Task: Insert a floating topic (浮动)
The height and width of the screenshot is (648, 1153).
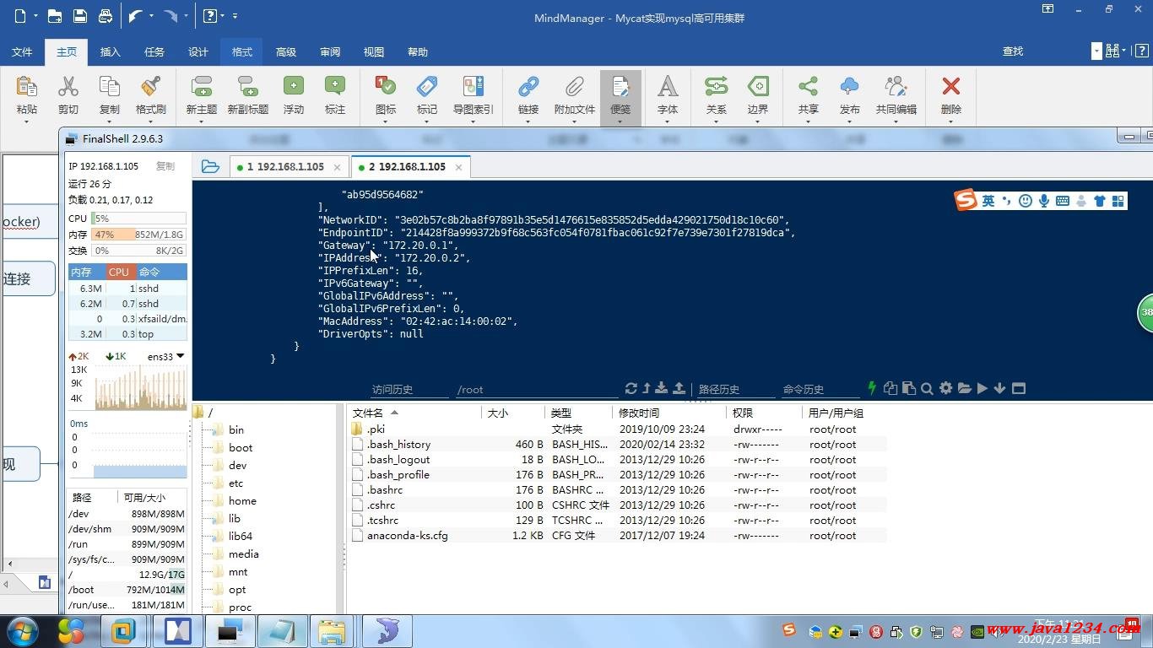Action: coord(293,86)
